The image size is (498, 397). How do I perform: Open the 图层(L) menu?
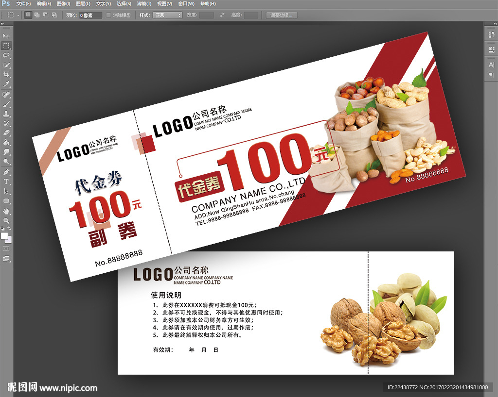[83, 4]
